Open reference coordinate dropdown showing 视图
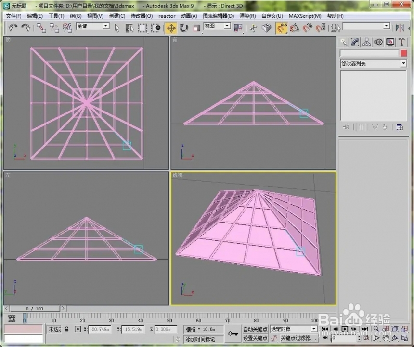414x347 pixels. [x=217, y=26]
